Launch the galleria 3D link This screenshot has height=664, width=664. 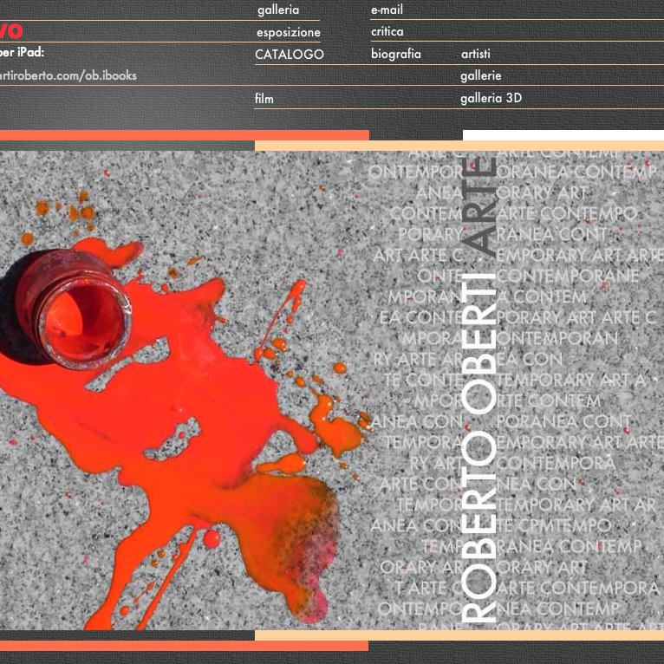click(x=491, y=98)
